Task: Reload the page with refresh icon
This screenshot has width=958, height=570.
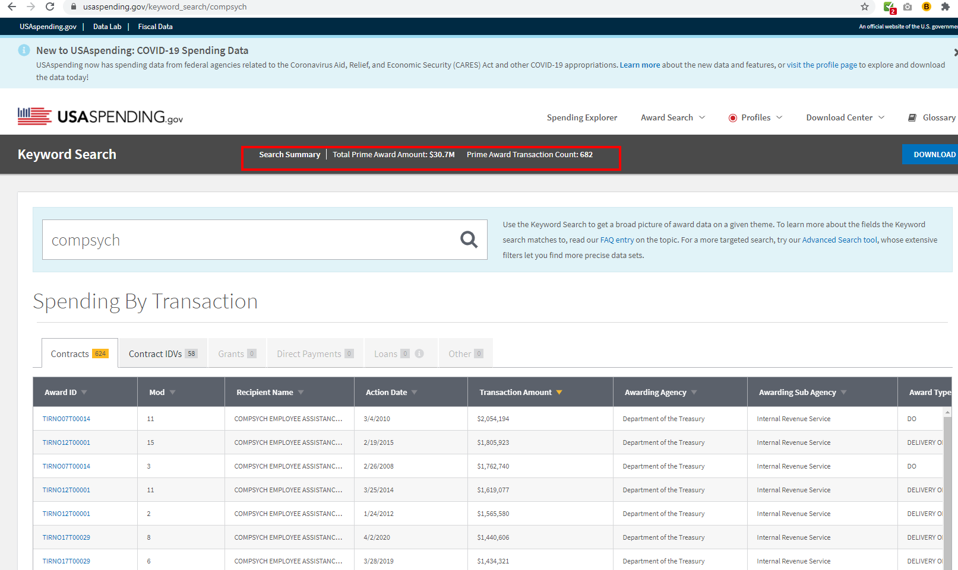Action: tap(50, 7)
